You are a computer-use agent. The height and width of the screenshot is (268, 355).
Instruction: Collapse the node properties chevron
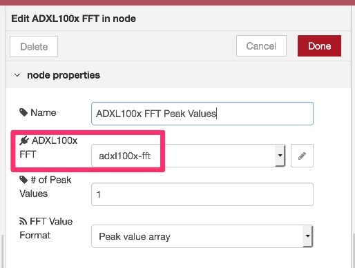coord(17,75)
